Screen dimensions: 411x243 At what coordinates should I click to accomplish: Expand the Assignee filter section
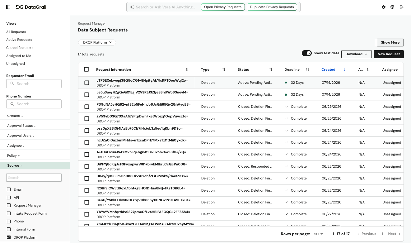click(x=16, y=145)
